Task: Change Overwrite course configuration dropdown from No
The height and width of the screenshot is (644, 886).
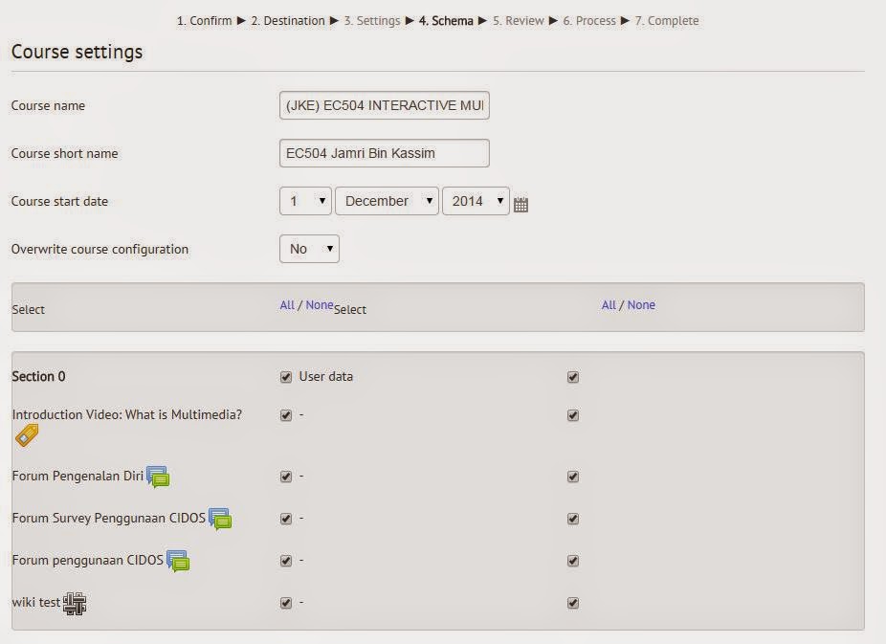Action: (x=308, y=249)
